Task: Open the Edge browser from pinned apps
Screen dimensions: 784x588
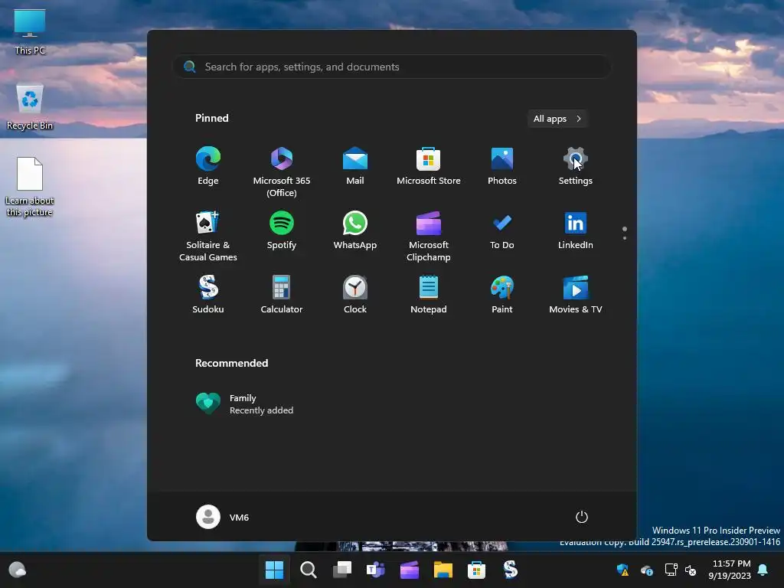Action: (208, 166)
